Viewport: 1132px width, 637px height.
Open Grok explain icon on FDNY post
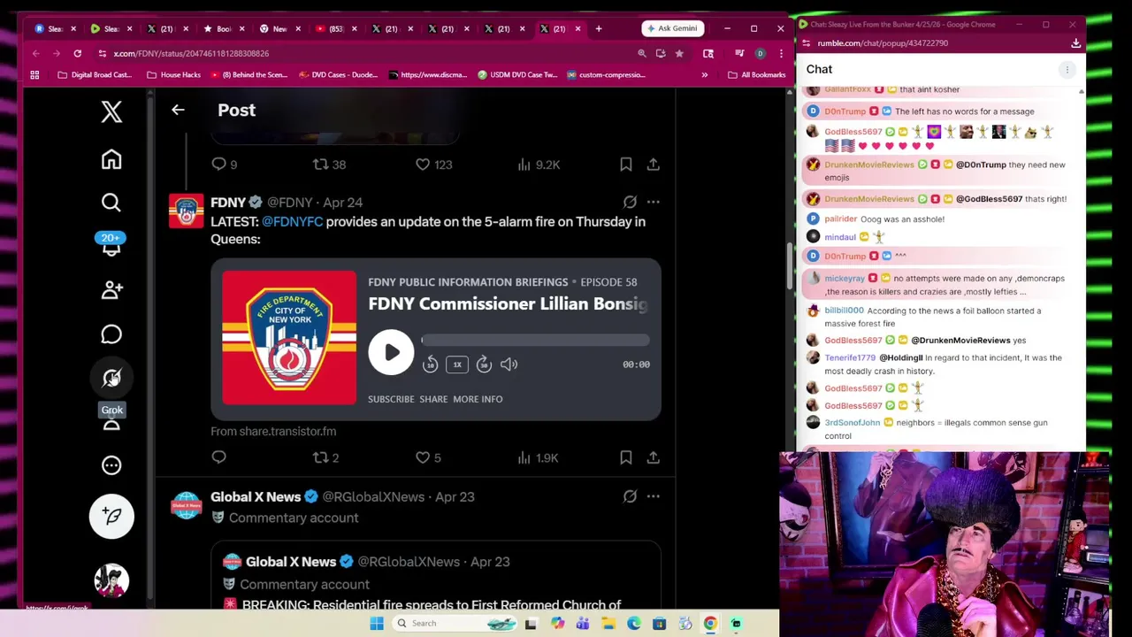coord(630,202)
